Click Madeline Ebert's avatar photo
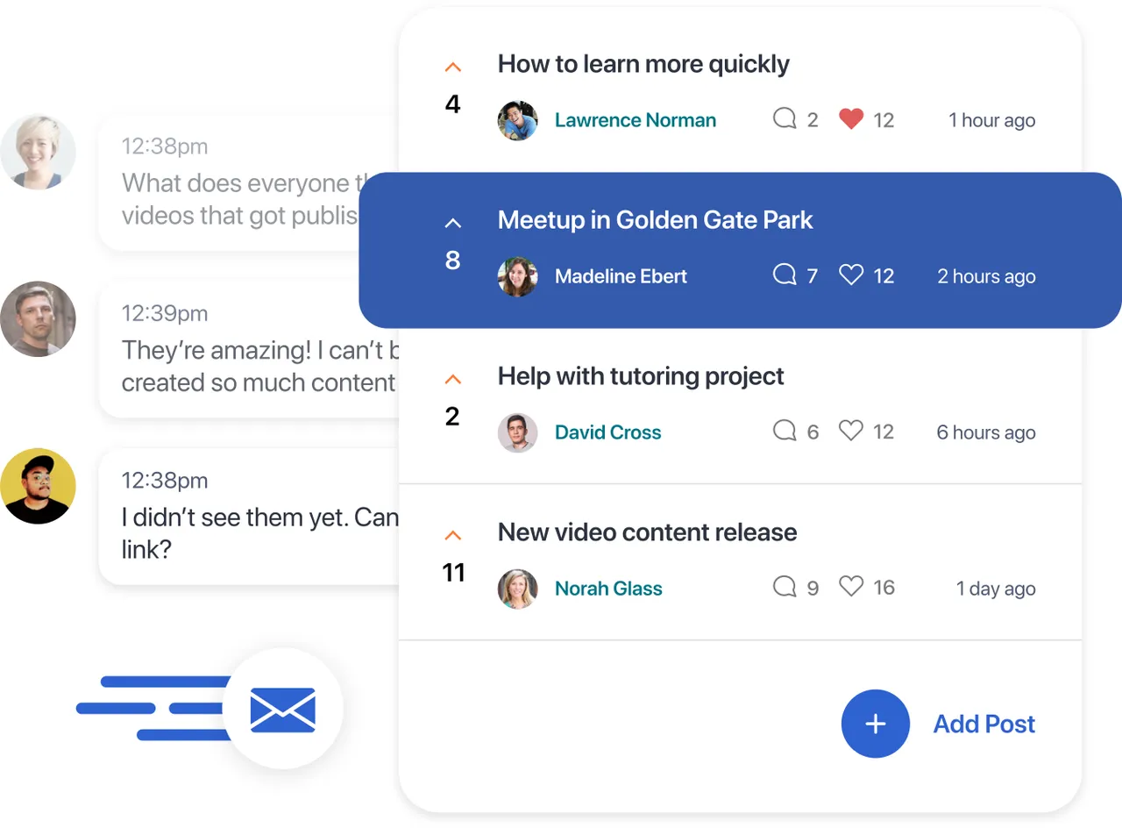The image size is (1122, 828). pos(517,276)
